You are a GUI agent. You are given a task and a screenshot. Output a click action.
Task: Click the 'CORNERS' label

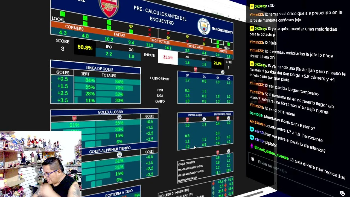(74, 28)
